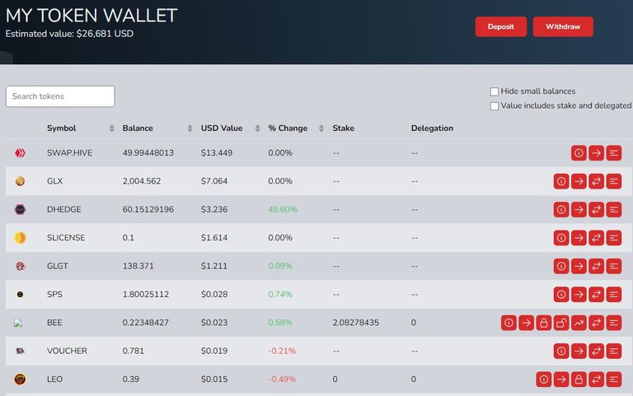
Task: Sort by % Change column arrows
Action: click(x=321, y=128)
